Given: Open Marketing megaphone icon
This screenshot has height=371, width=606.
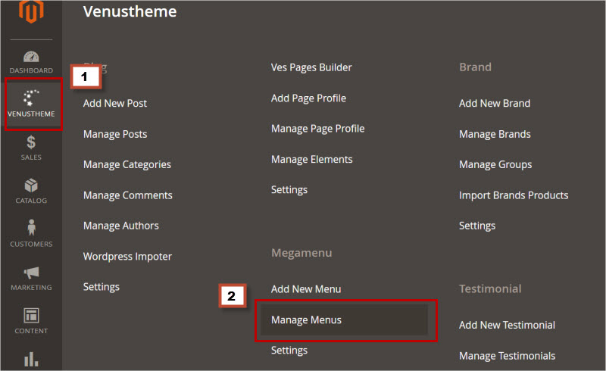Looking at the screenshot, I should point(31,273).
